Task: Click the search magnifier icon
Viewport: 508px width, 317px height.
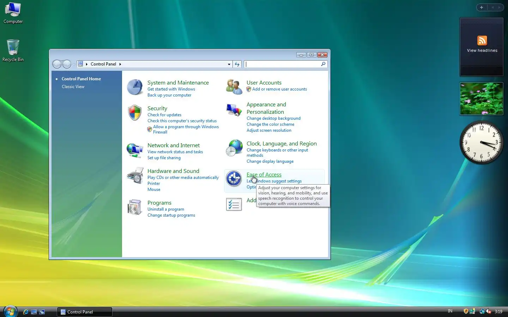Action: pyautogui.click(x=323, y=64)
